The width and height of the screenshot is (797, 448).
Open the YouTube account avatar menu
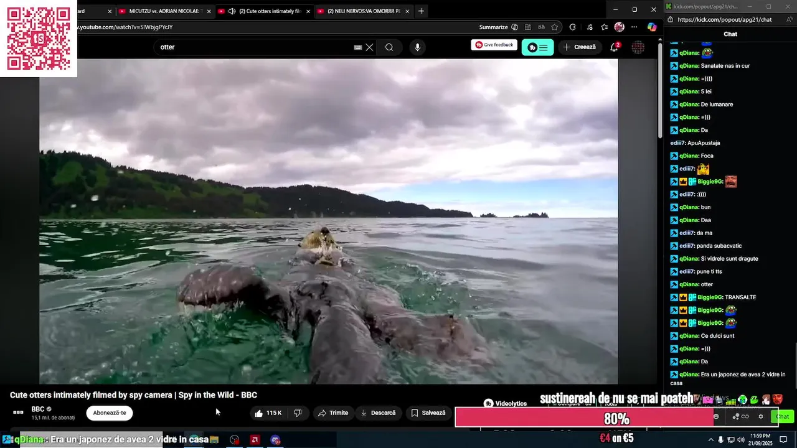coord(638,47)
